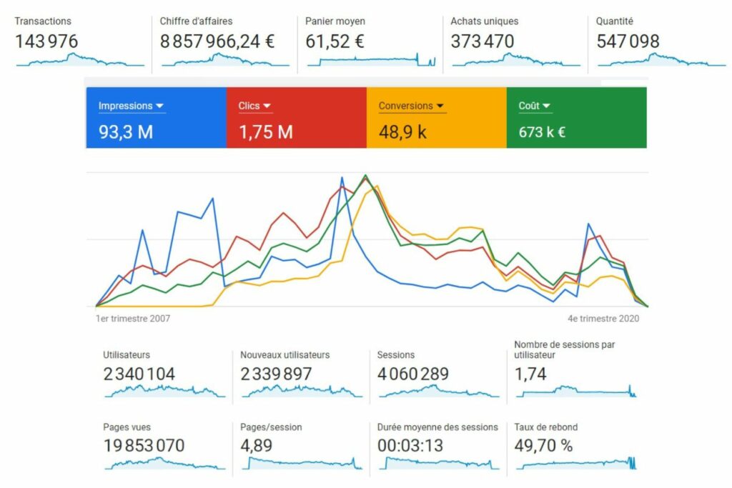Click the sessions par utilisateur sparkline

[576, 391]
